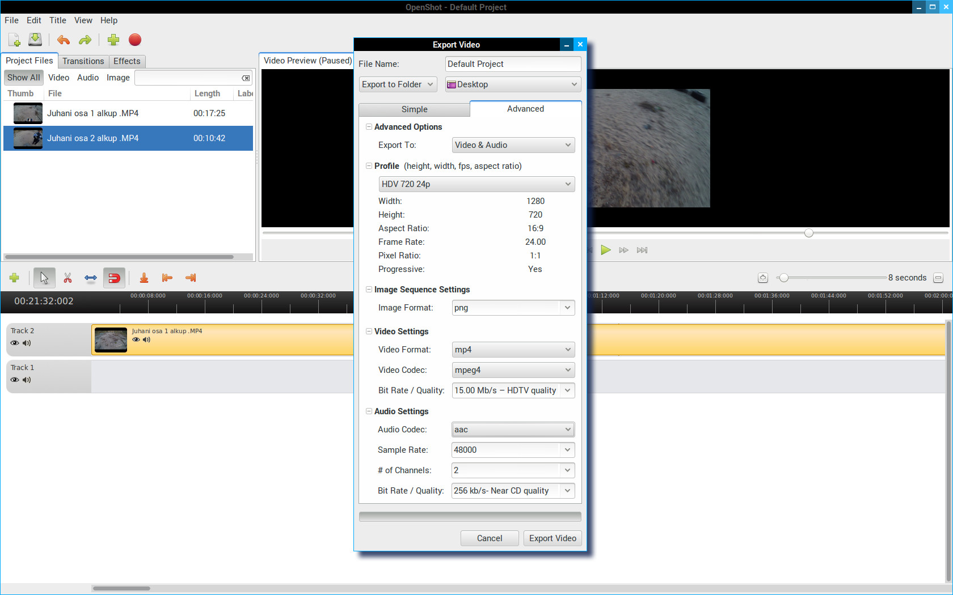Collapse the Video Settings section
953x595 pixels.
(369, 331)
